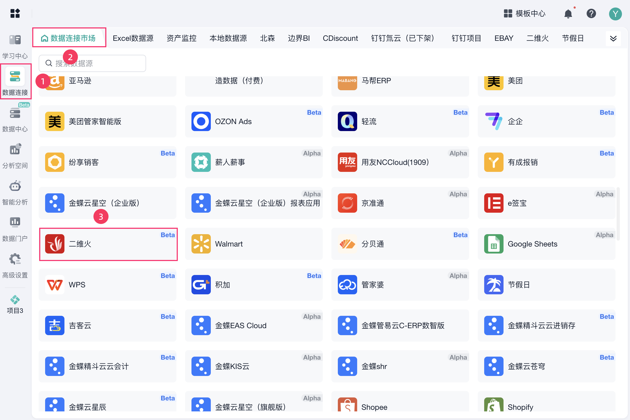Focus the 搜索数据源 search field
This screenshot has height=420, width=630.
pos(92,63)
